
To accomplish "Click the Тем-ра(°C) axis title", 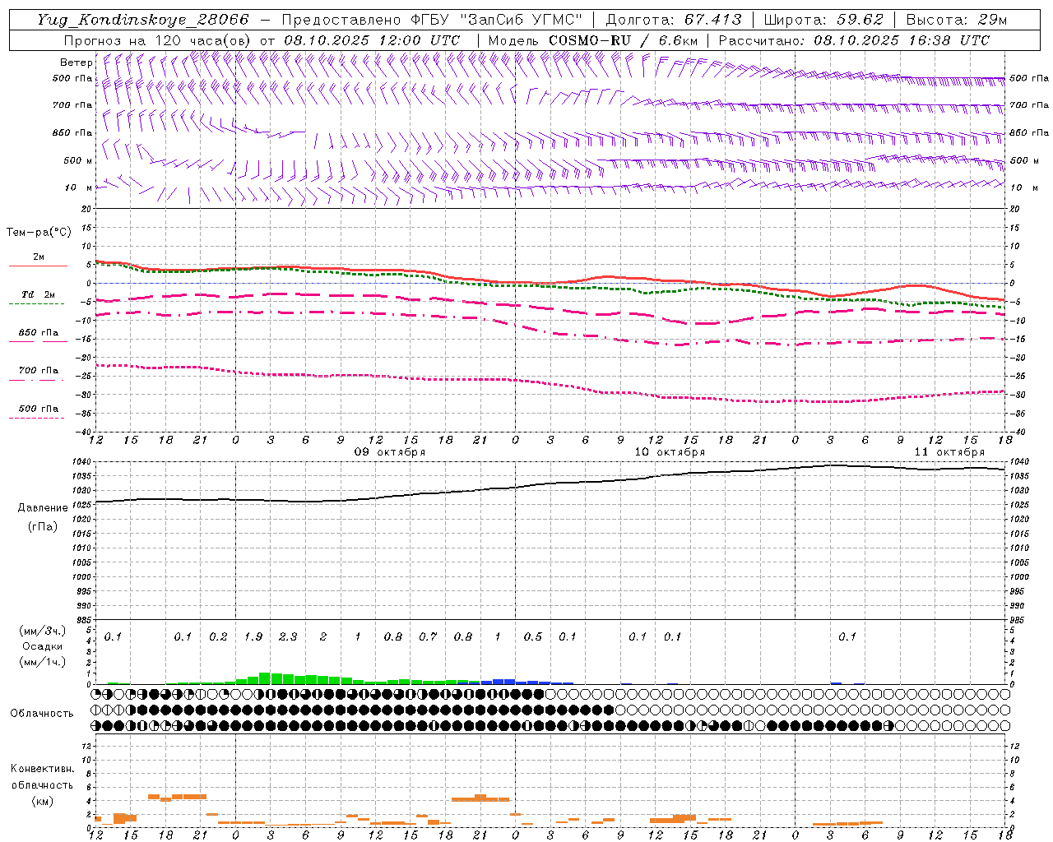I will [x=39, y=233].
